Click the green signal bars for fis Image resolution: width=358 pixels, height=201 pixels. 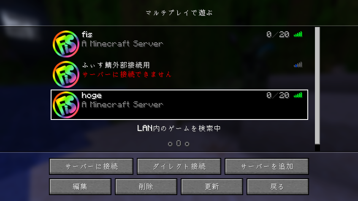(x=298, y=34)
